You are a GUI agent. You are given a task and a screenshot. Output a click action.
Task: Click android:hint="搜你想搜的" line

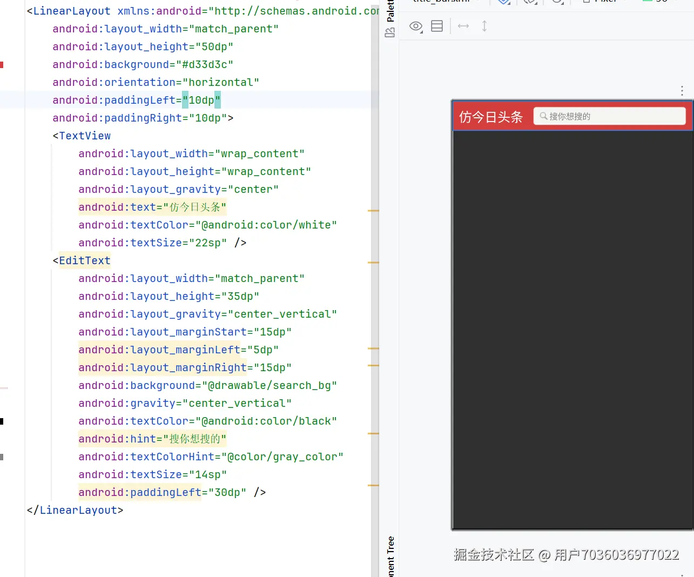pos(152,439)
